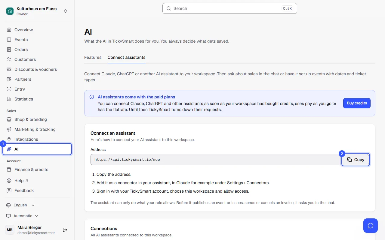Click the Finance & credits wallet icon
385x240 pixels.
[9, 169]
